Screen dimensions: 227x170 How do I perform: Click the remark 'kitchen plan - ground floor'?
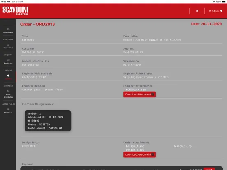(42, 90)
